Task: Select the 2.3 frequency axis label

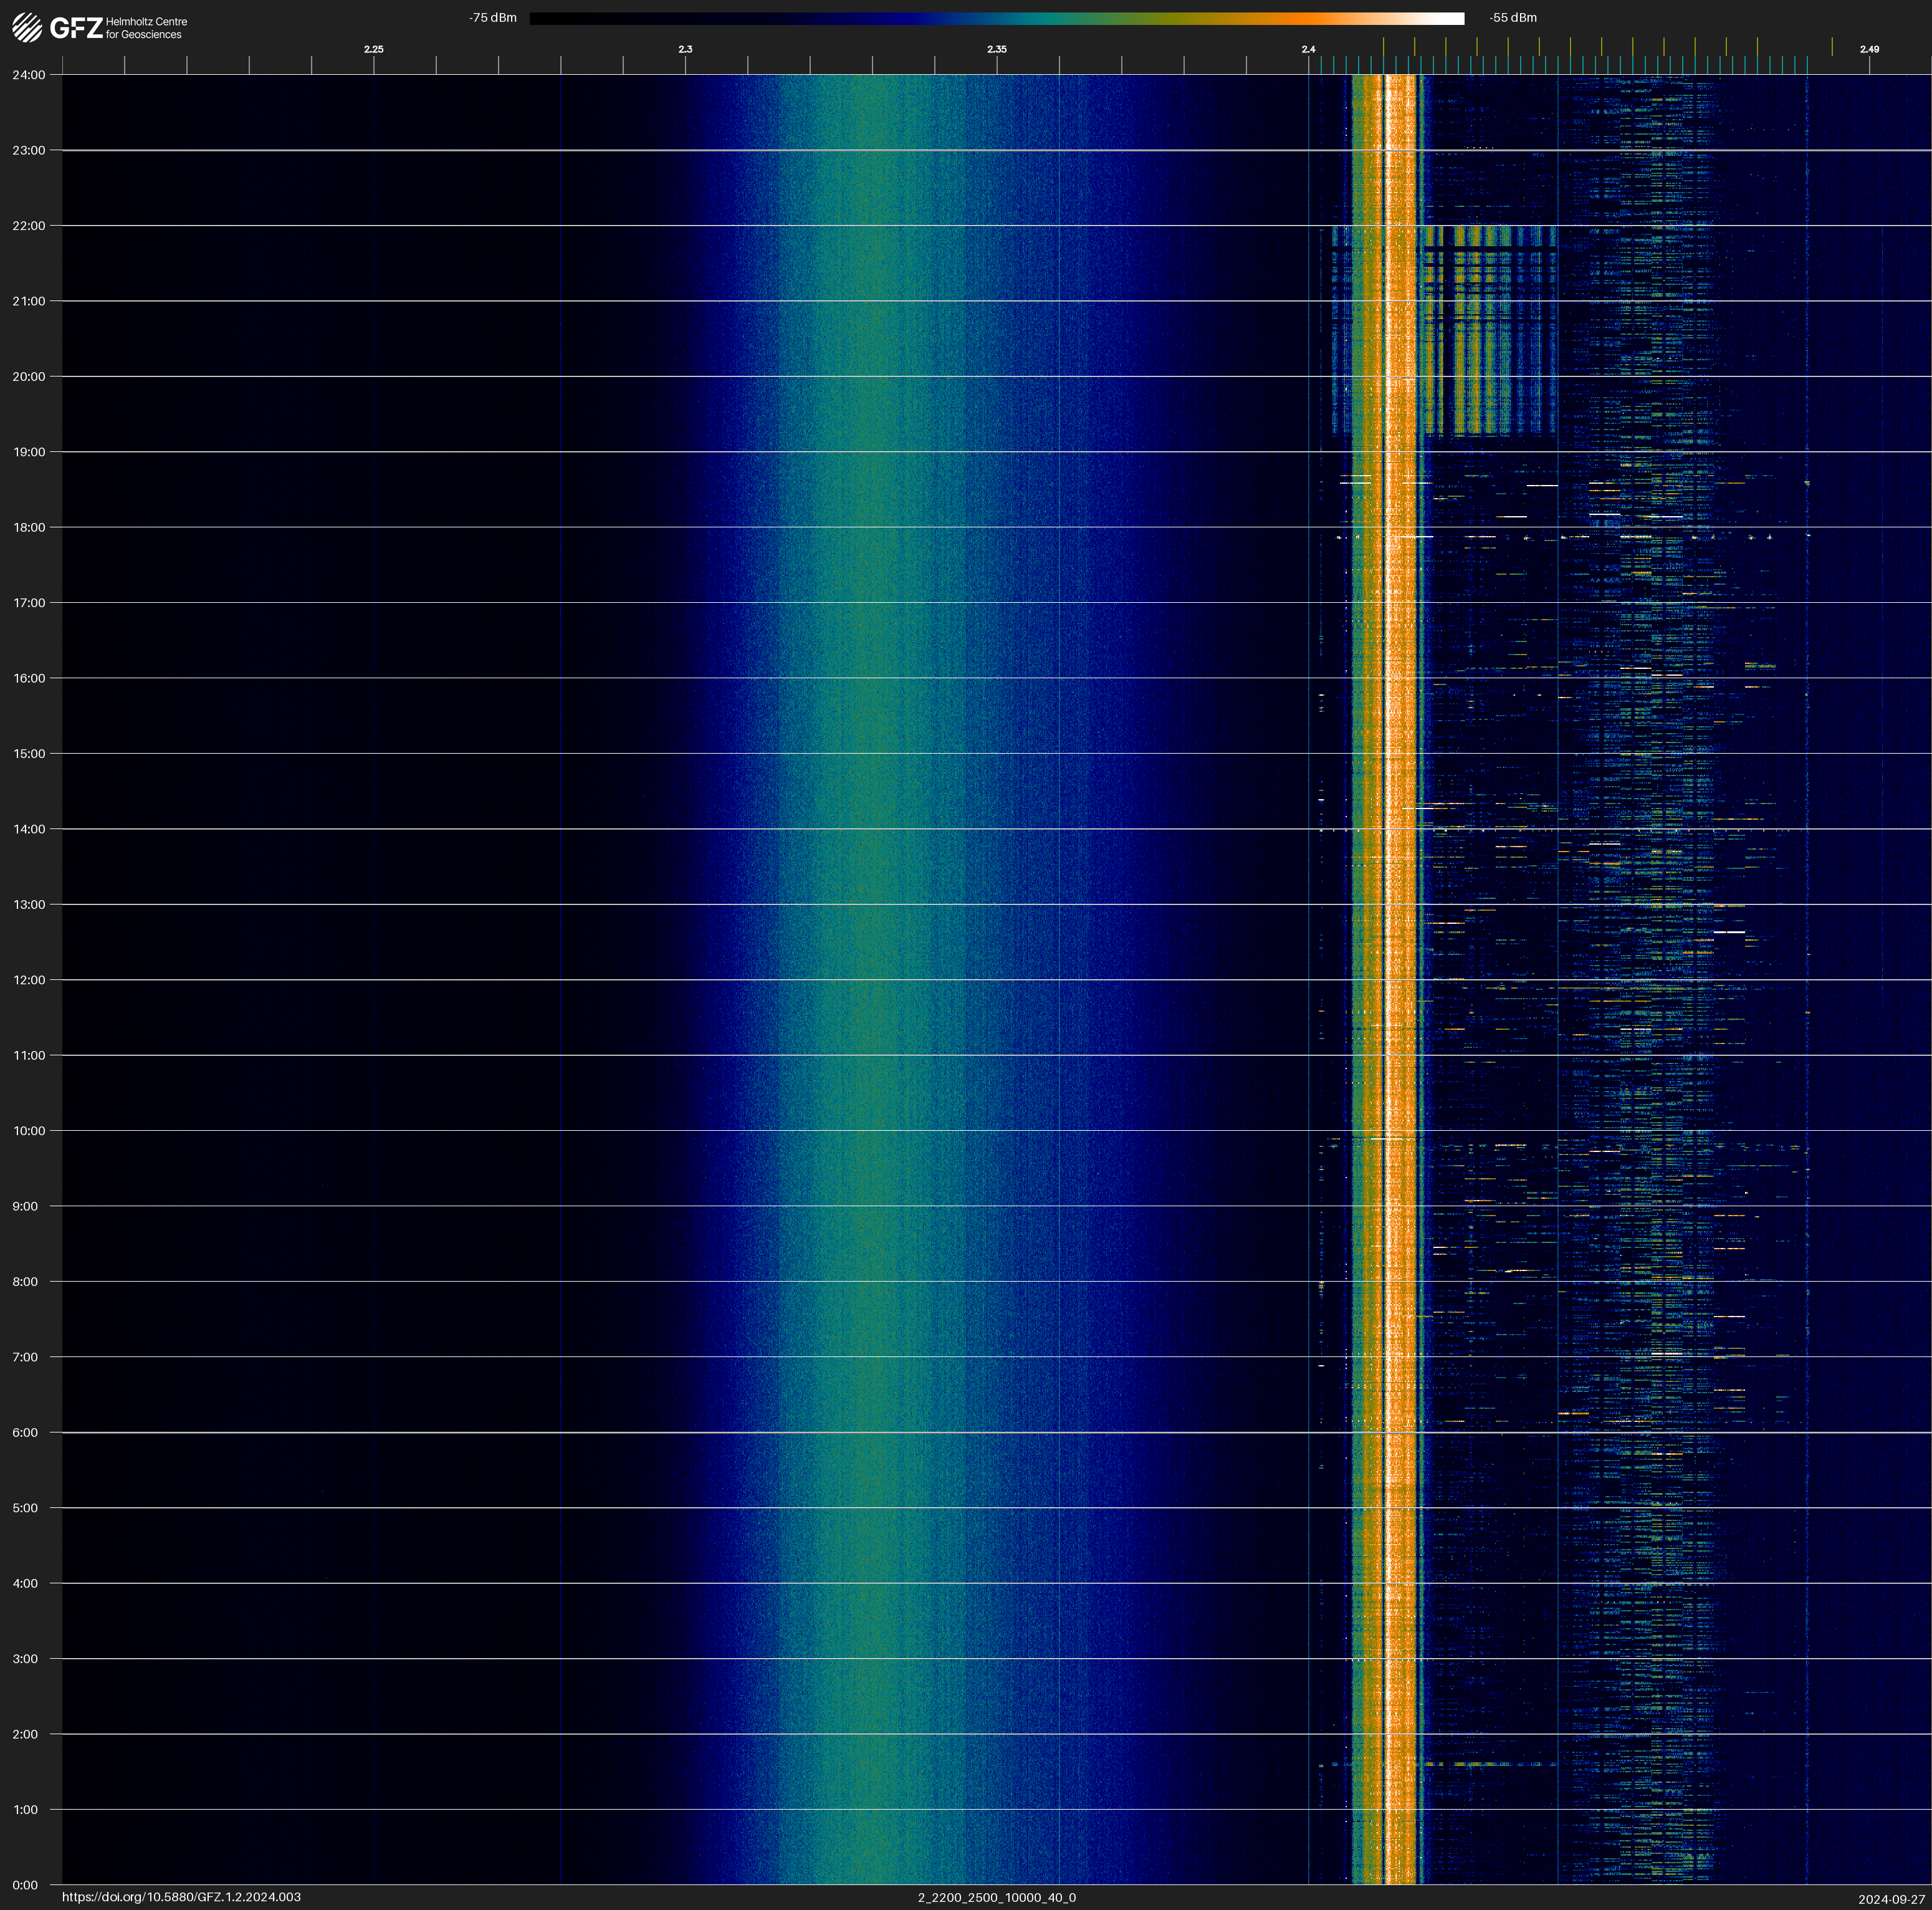Action: [685, 49]
